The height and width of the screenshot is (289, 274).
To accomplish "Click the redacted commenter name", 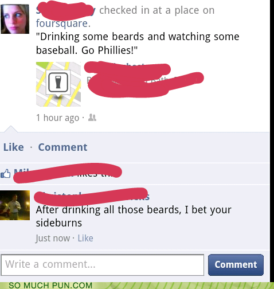I will 91,197.
